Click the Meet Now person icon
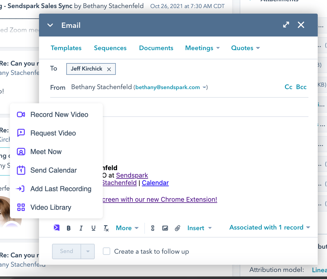The height and width of the screenshot is (279, 327). 21,152
